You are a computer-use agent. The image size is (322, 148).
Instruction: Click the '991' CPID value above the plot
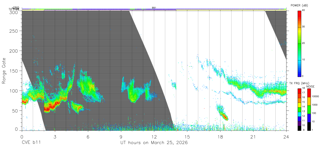tap(154, 8)
